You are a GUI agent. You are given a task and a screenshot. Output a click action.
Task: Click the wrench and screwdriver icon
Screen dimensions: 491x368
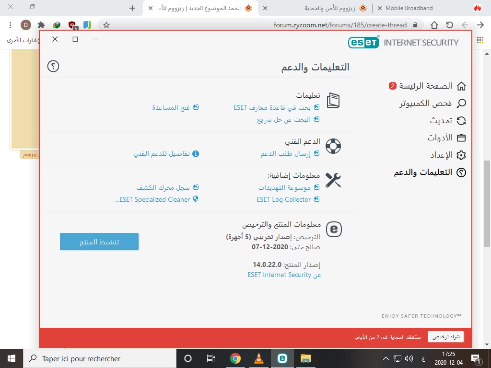pyautogui.click(x=333, y=180)
